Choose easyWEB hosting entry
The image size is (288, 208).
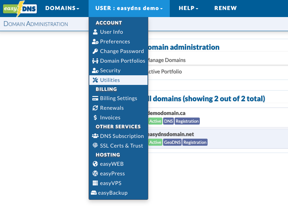click(x=118, y=164)
